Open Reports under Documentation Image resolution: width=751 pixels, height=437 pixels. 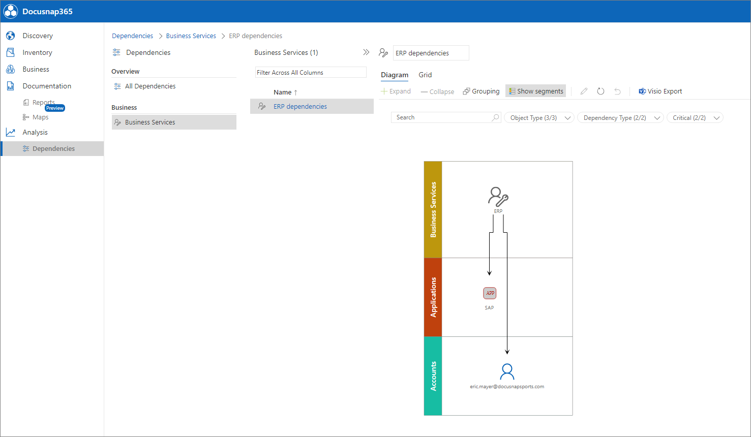[43, 102]
